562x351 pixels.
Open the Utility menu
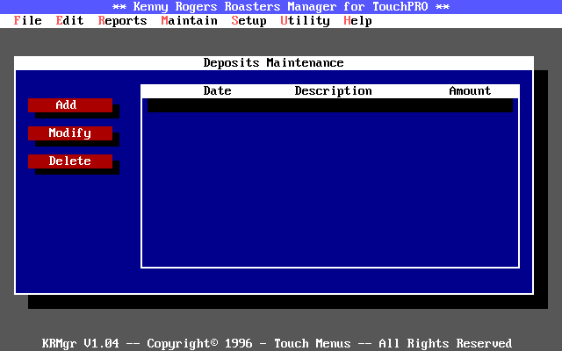tap(305, 21)
